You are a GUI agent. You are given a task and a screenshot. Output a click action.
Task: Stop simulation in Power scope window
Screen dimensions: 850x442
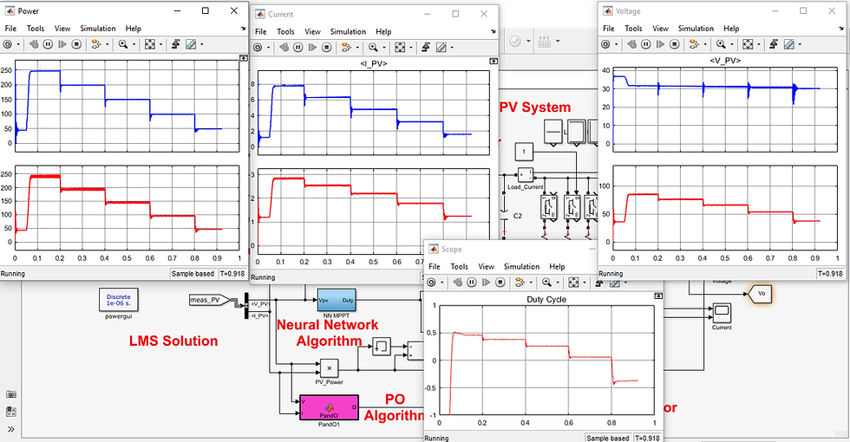point(76,44)
